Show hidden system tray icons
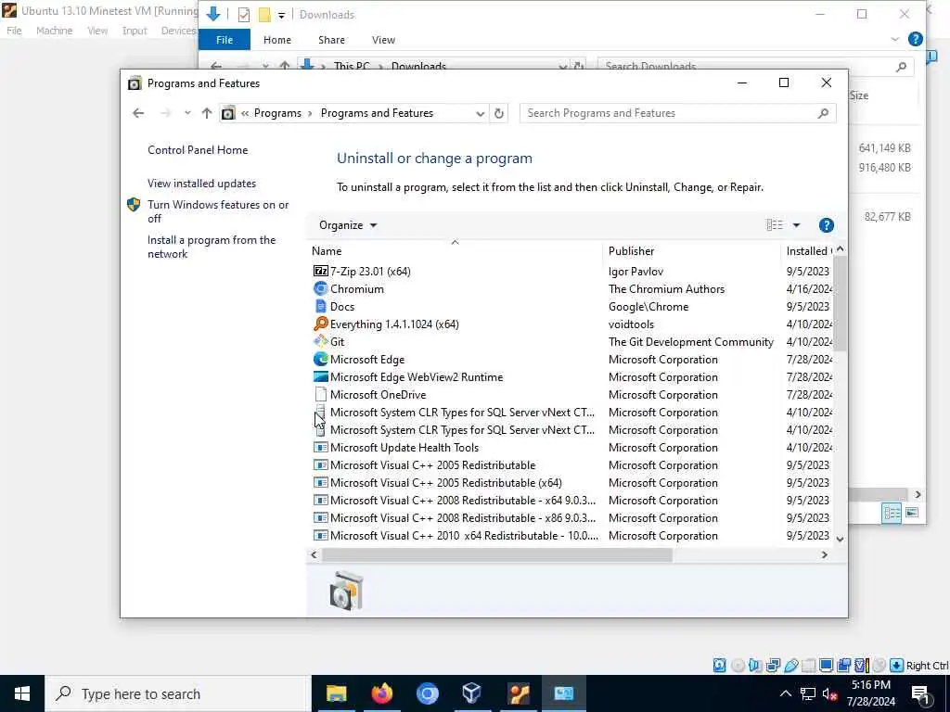This screenshot has width=950, height=712. (785, 693)
